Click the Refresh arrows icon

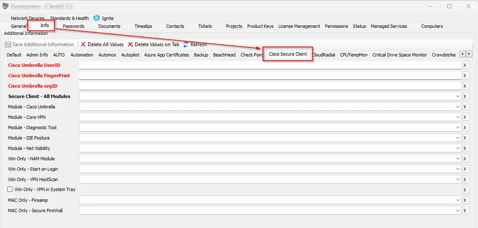pyautogui.click(x=185, y=44)
